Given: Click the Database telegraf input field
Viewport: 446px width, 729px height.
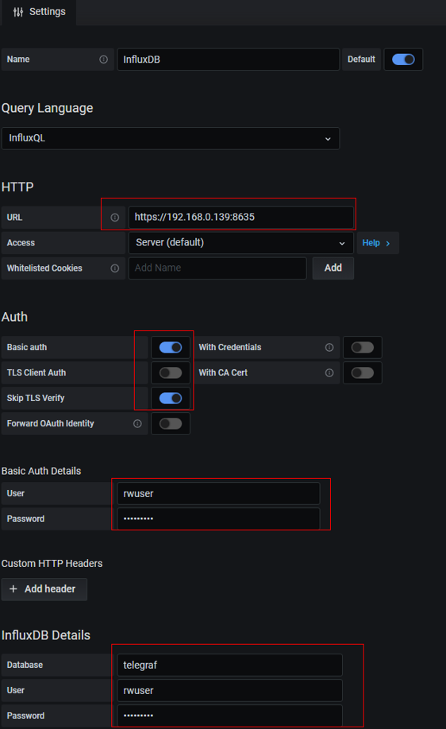Looking at the screenshot, I should coord(229,665).
